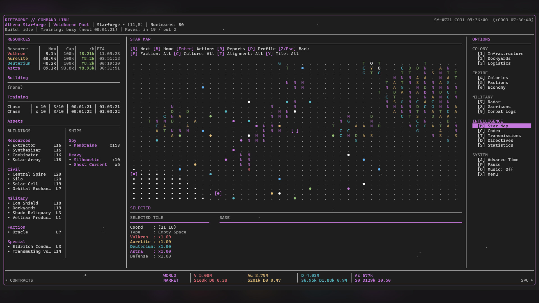
Task: Select the Solar Array L18 building
Action: pos(34,160)
